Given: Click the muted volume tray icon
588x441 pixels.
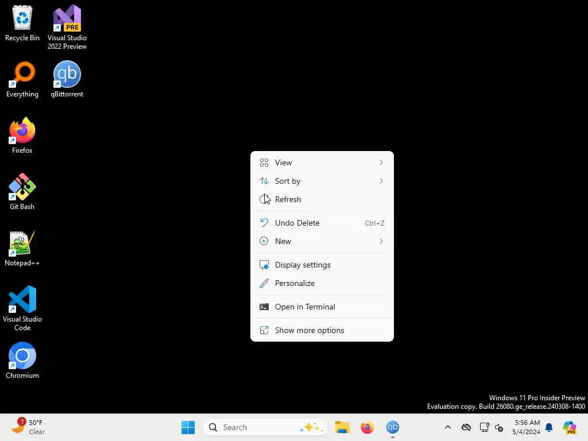Looking at the screenshot, I should point(499,427).
